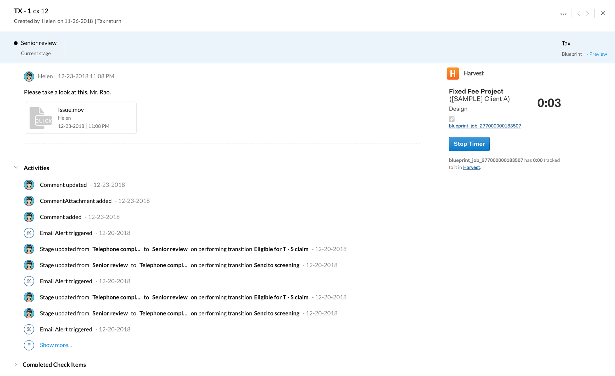Click tool icon of Email Alert between stage updates
Image resolution: width=615 pixels, height=376 pixels.
point(29,281)
